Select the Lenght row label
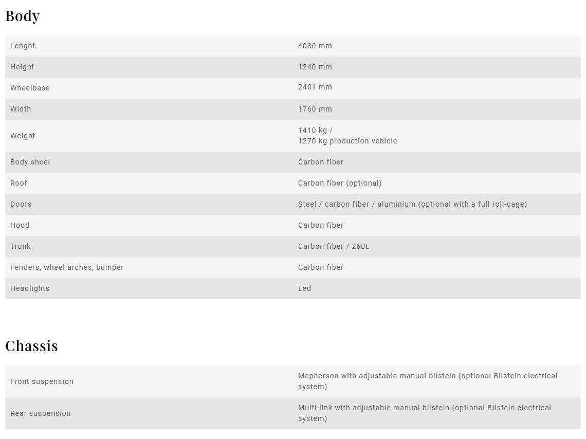Screen dimensions: 586x439 (x=23, y=46)
